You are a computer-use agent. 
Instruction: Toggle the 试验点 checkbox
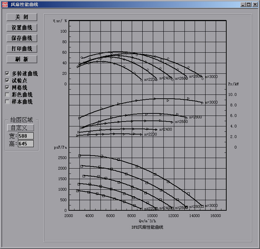coord(7,81)
